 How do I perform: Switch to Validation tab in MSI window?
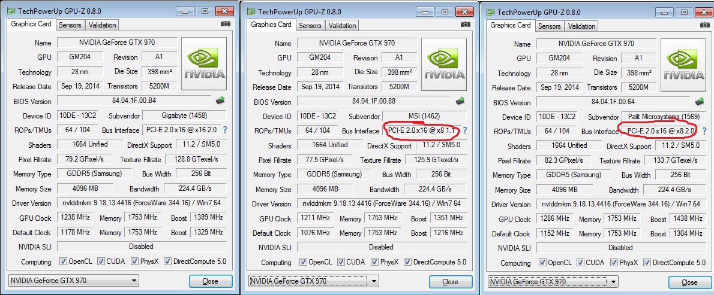click(342, 25)
